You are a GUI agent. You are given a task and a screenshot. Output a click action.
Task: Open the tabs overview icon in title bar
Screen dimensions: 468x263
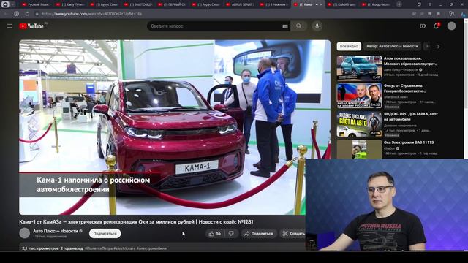[x=419, y=4]
